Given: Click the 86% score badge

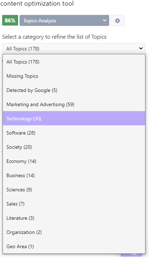Looking at the screenshot, I should click(10, 21).
